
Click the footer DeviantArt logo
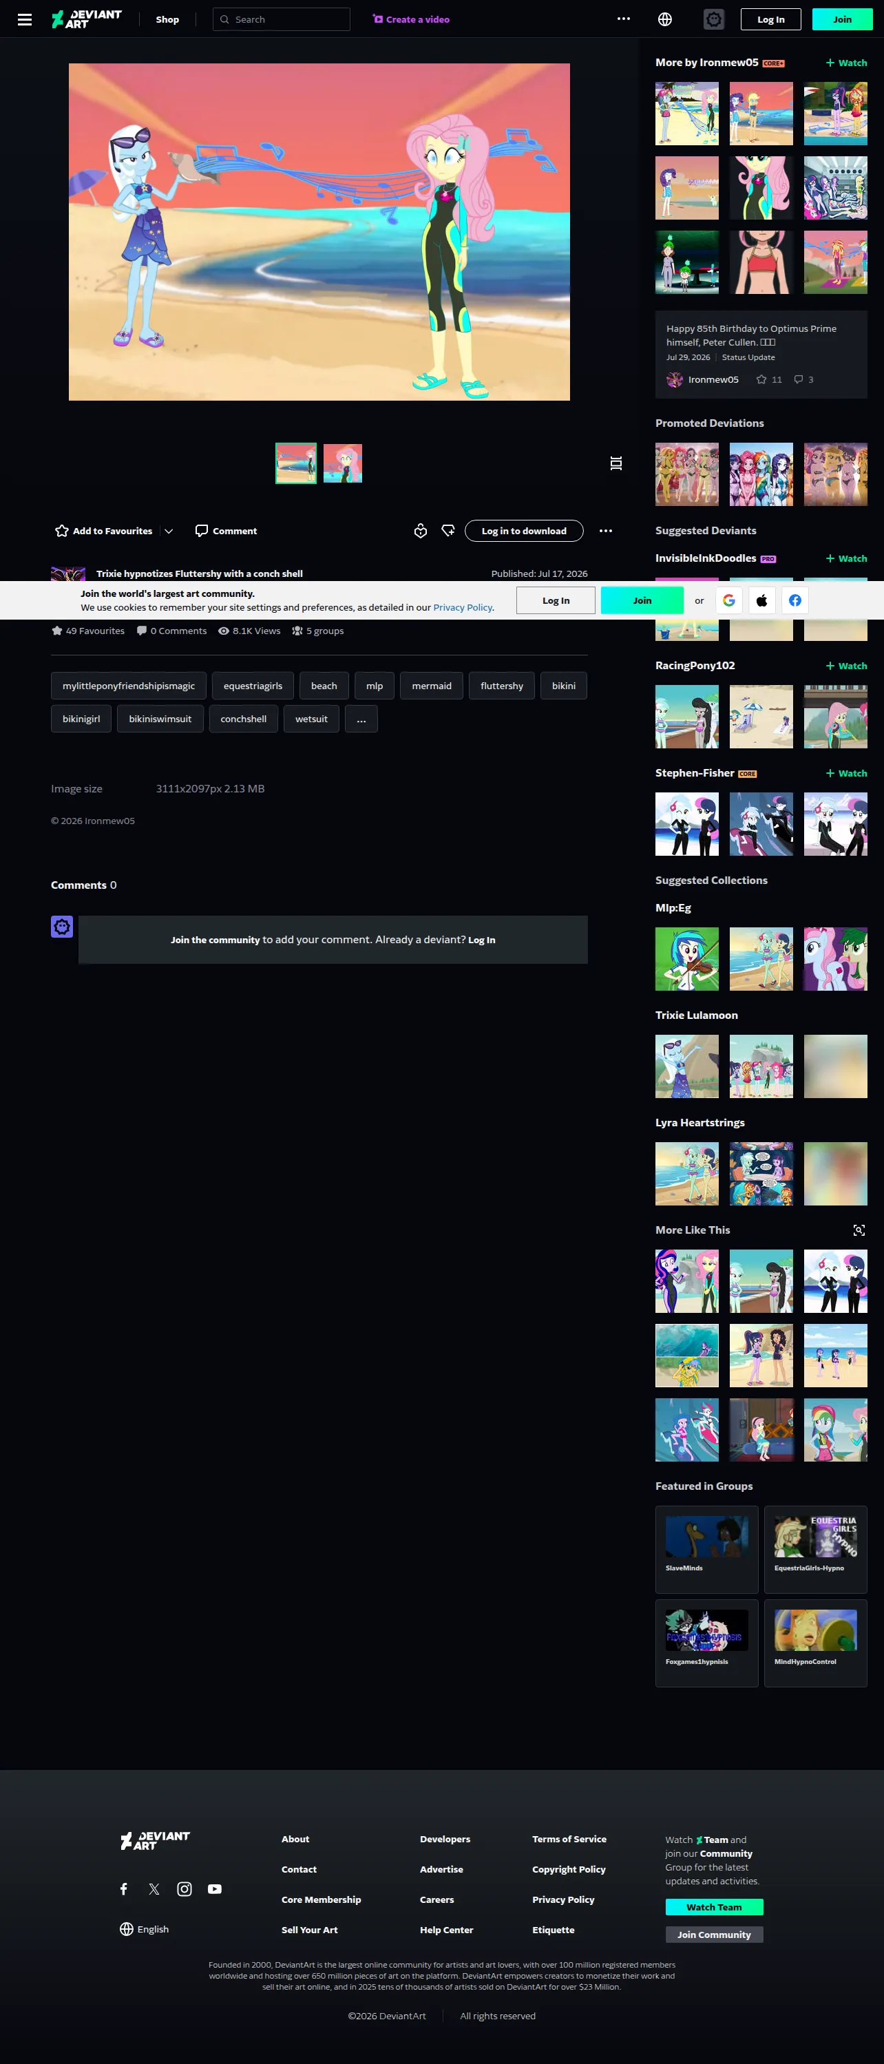(156, 1840)
